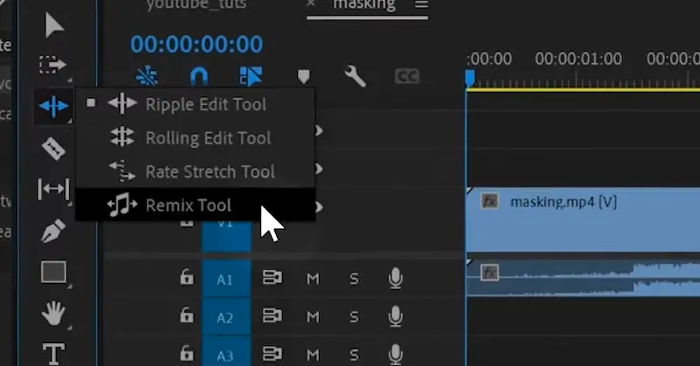Open the masking sequence panel menu
Viewport: 700px width, 366px height.
[421, 5]
